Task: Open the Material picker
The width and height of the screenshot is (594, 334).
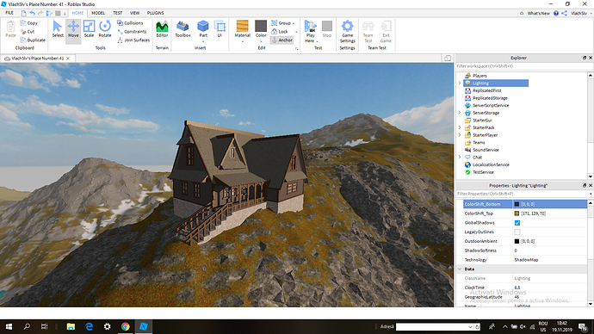Action: pos(243,29)
